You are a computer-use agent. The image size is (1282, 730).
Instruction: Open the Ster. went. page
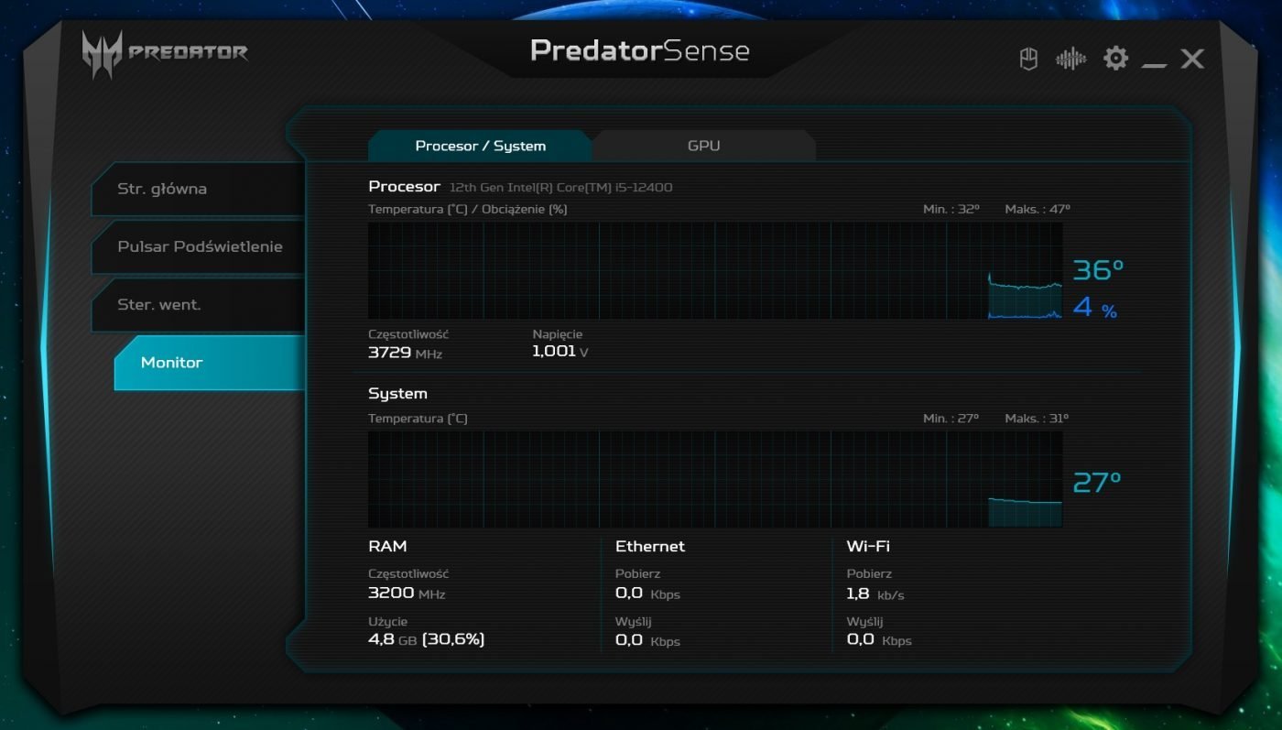click(x=198, y=304)
